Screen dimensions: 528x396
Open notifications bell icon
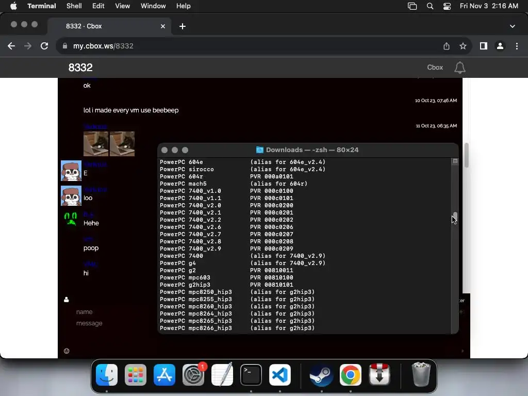pyautogui.click(x=459, y=68)
